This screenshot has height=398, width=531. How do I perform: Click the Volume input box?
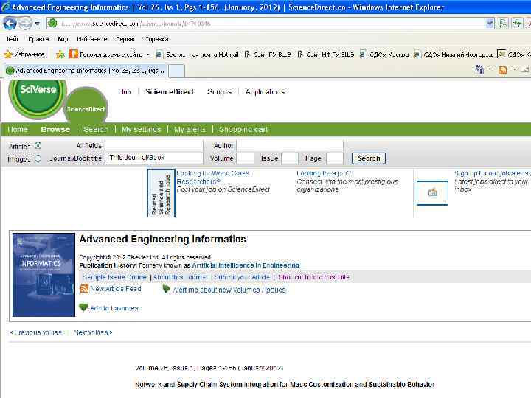tap(245, 158)
